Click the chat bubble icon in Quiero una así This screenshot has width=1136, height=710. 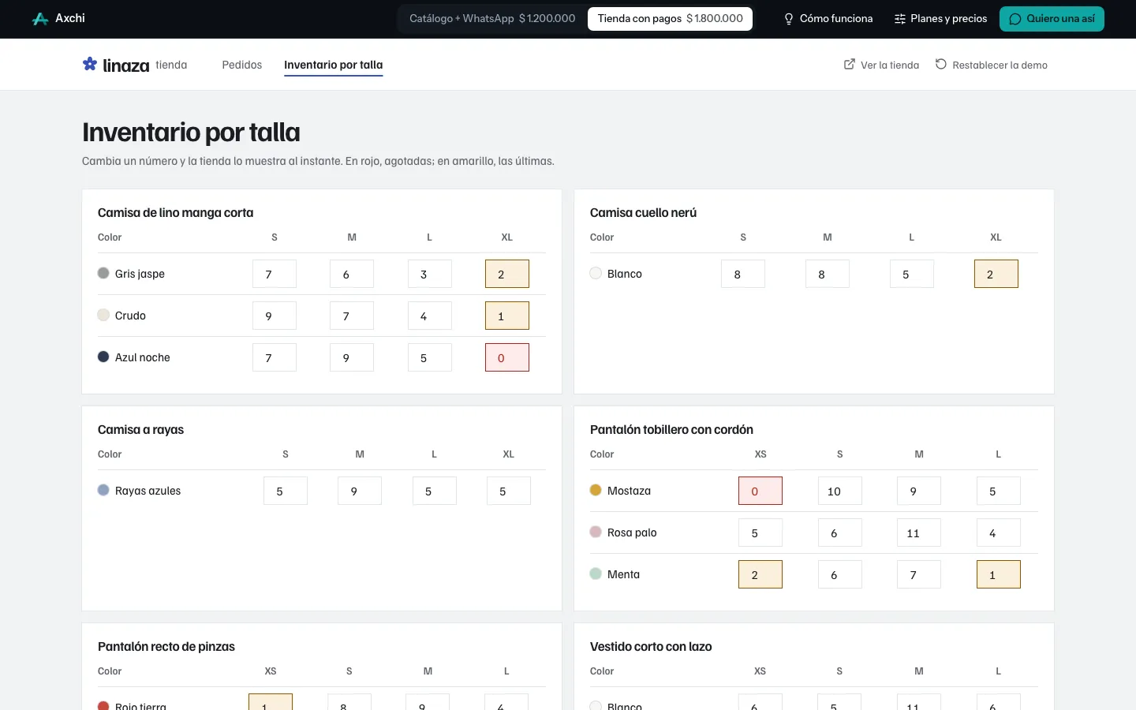[1015, 19]
